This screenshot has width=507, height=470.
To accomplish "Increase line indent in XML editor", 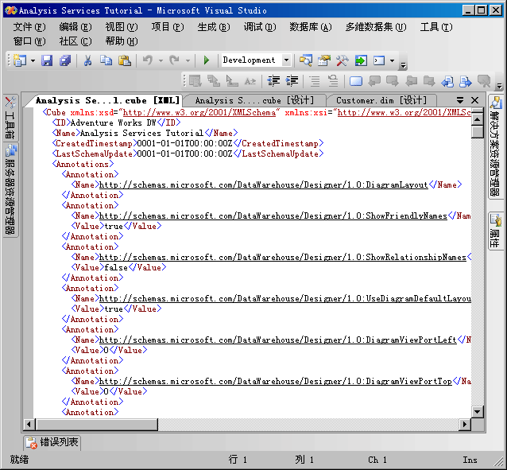I will pos(292,80).
